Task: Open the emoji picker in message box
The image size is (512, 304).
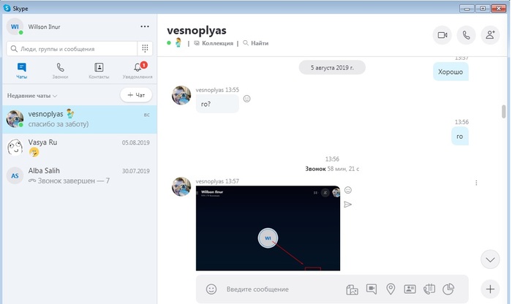Action: click(211, 289)
